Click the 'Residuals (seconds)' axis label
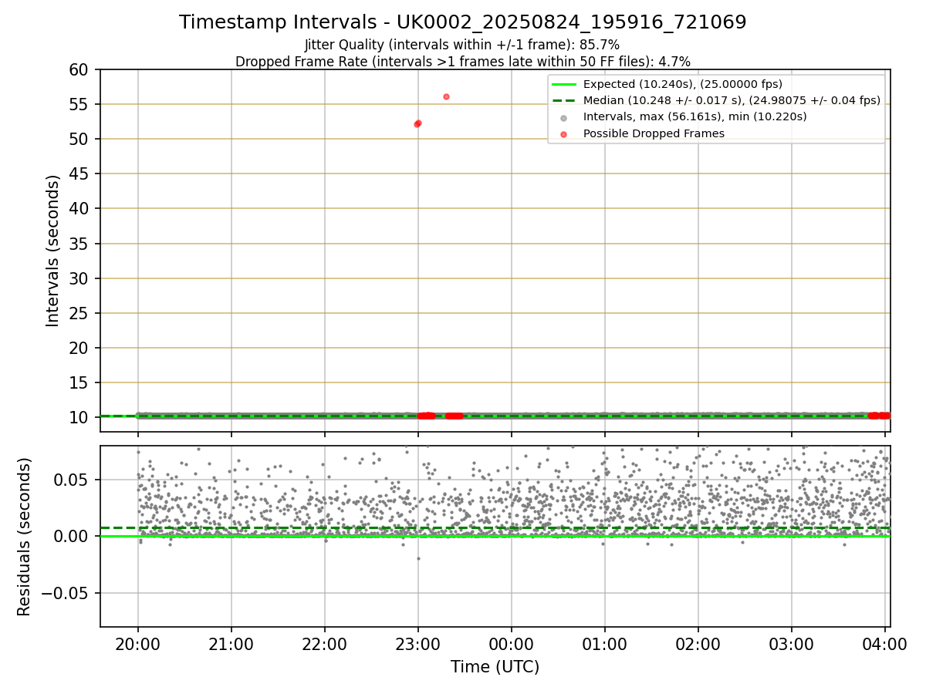 pos(25,537)
